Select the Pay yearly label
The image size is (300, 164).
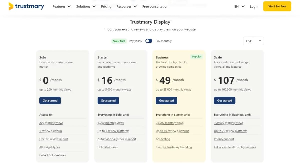(x=136, y=41)
